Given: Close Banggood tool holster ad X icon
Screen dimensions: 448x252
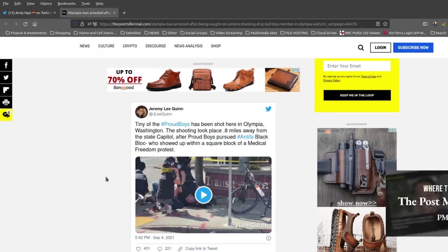Looking at the screenshot, I should [x=394, y=130].
